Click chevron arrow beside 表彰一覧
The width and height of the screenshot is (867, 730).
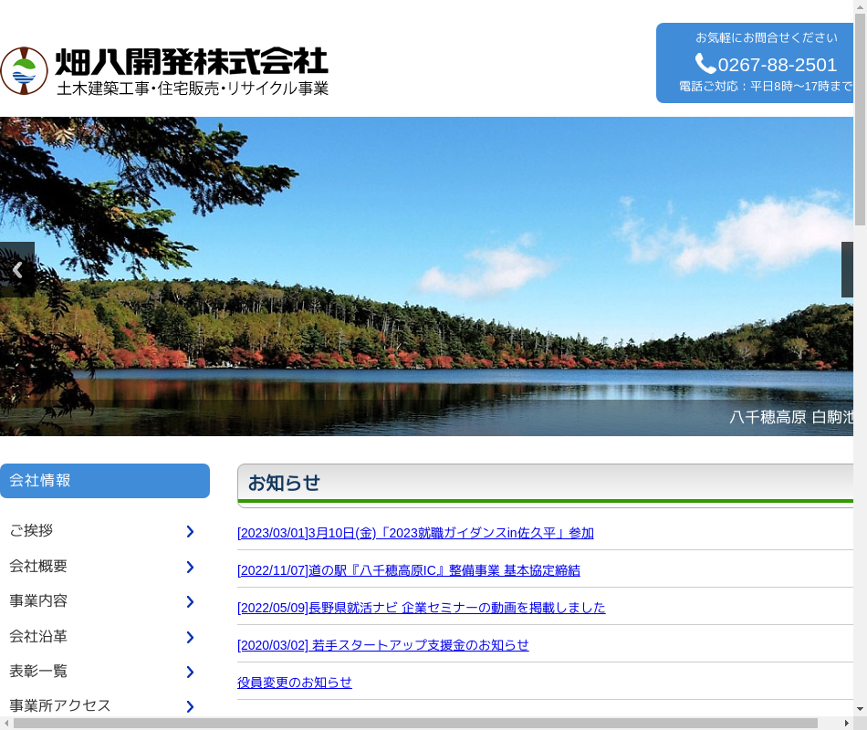(190, 672)
